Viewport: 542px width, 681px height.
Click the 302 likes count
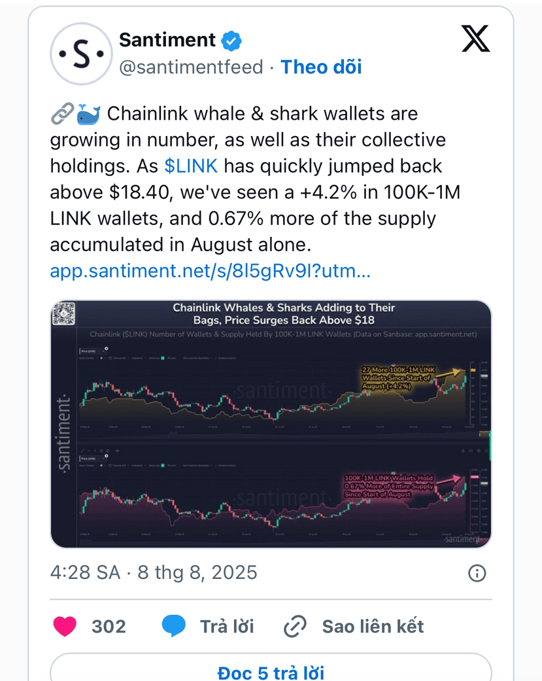[x=109, y=626]
